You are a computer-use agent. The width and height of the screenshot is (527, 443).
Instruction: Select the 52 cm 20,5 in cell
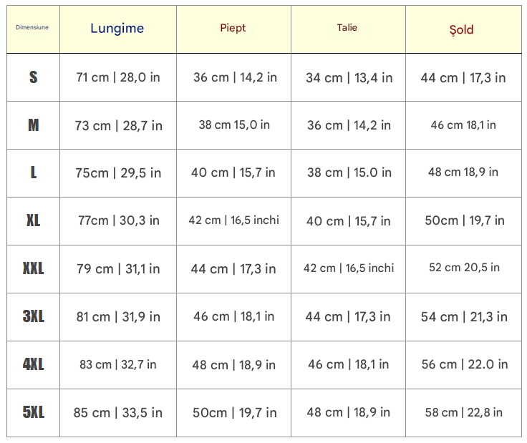[464, 268]
